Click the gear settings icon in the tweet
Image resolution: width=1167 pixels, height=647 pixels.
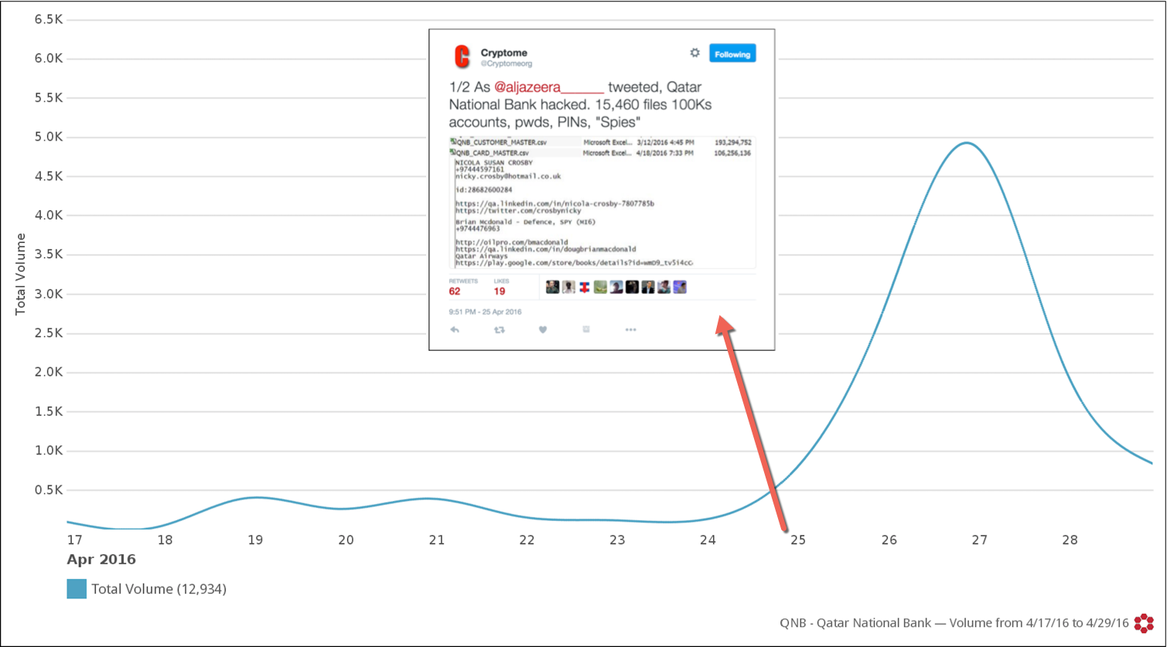[x=694, y=53]
